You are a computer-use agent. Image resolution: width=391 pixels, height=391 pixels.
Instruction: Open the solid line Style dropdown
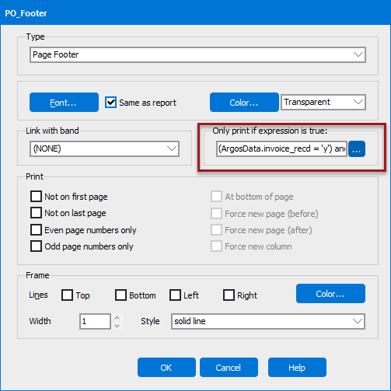click(x=268, y=321)
